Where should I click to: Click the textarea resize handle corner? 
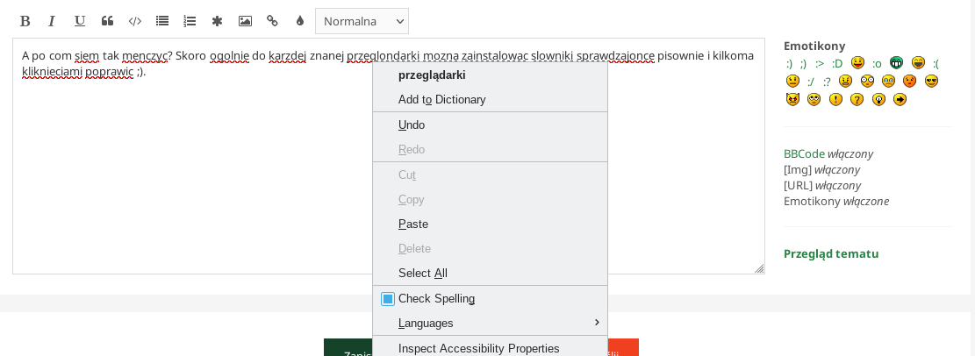[759, 268]
